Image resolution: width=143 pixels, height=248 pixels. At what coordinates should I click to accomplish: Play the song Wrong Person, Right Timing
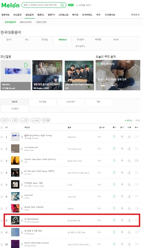click(x=114, y=137)
